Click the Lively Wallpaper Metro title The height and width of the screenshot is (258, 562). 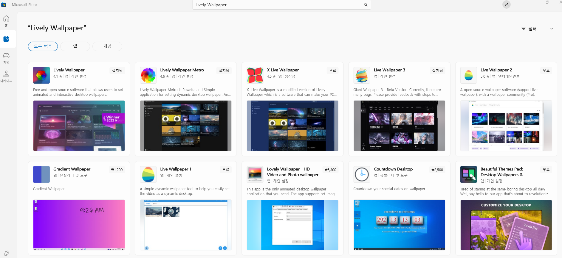point(182,70)
